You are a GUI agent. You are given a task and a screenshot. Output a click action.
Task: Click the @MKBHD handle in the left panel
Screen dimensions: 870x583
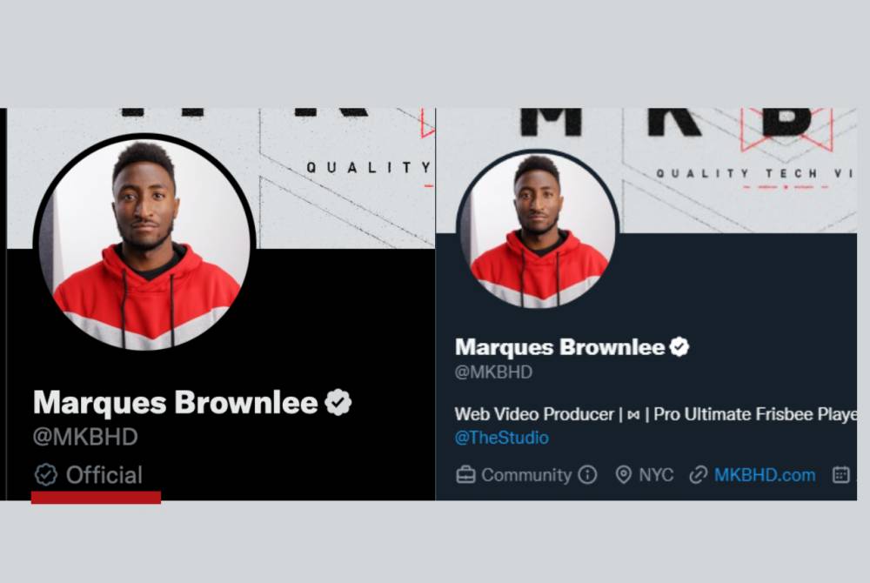coord(85,437)
